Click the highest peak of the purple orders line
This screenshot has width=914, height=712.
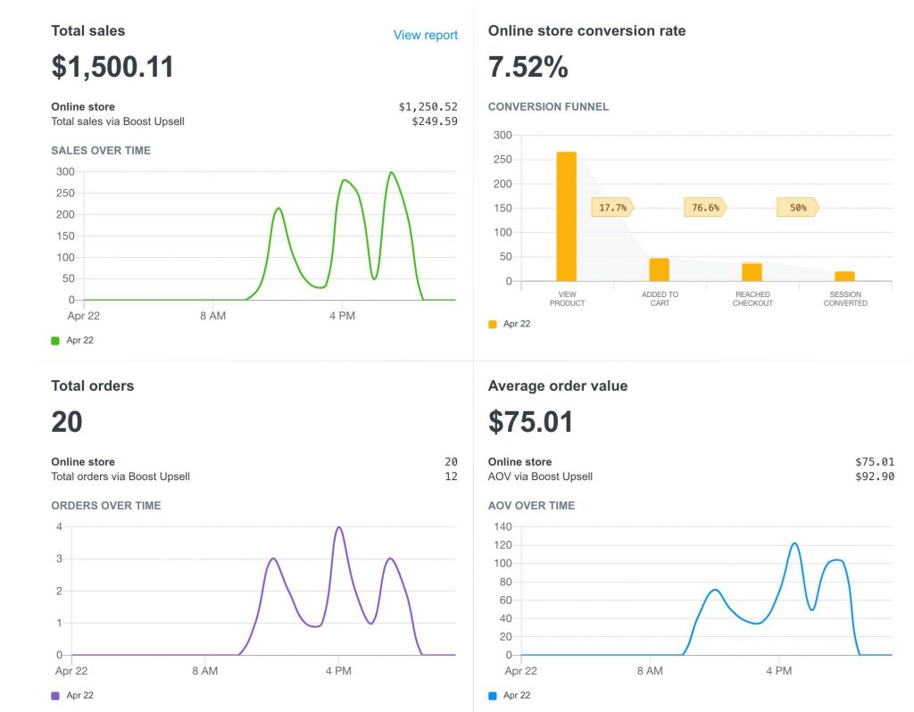(x=338, y=528)
